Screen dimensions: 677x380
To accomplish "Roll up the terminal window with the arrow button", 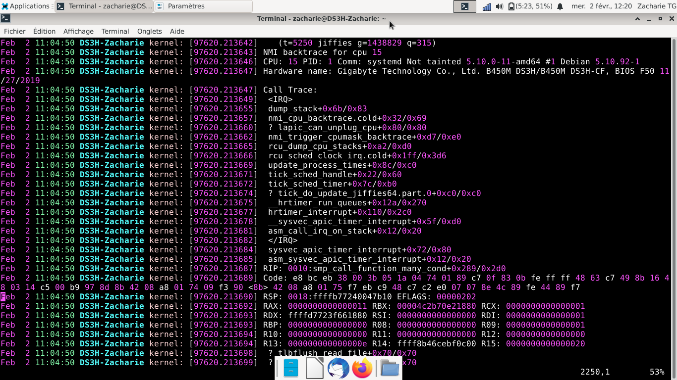I will click(638, 18).
